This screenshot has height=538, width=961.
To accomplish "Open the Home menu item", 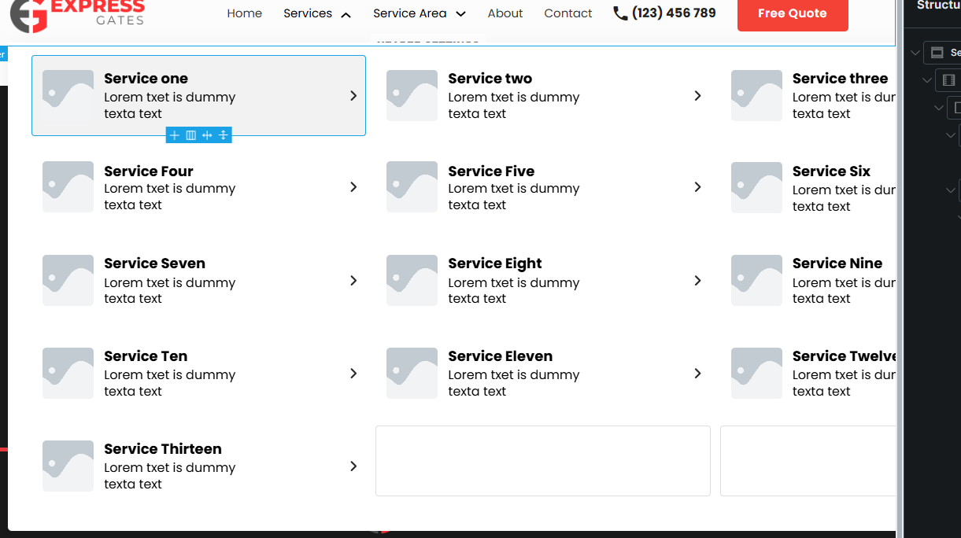I will 244,13.
